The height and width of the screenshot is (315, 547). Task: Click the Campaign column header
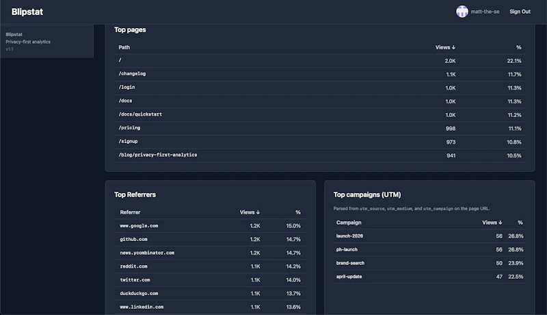point(349,223)
